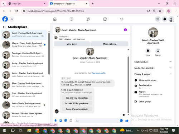Open File Explorer from the taskbar
This screenshot has height=134, width=179.
click(29, 130)
